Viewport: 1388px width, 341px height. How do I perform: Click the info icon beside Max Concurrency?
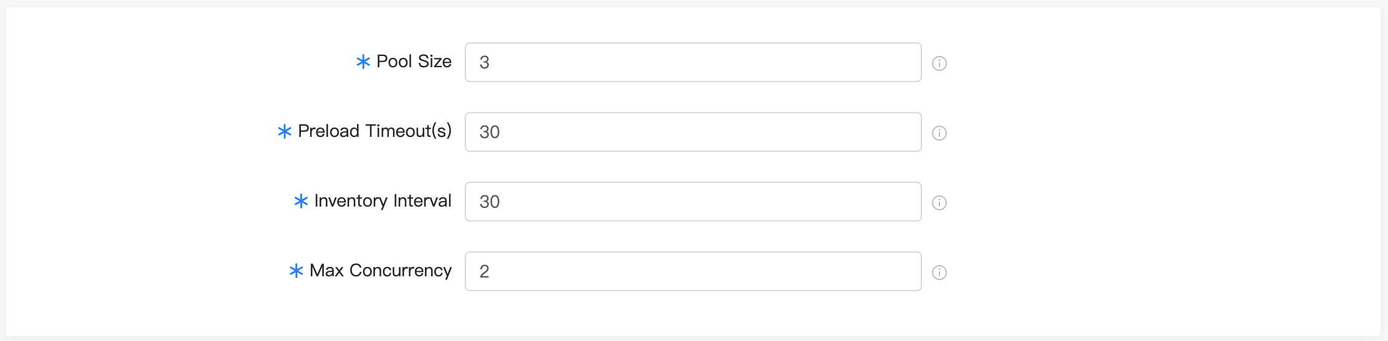(x=939, y=273)
